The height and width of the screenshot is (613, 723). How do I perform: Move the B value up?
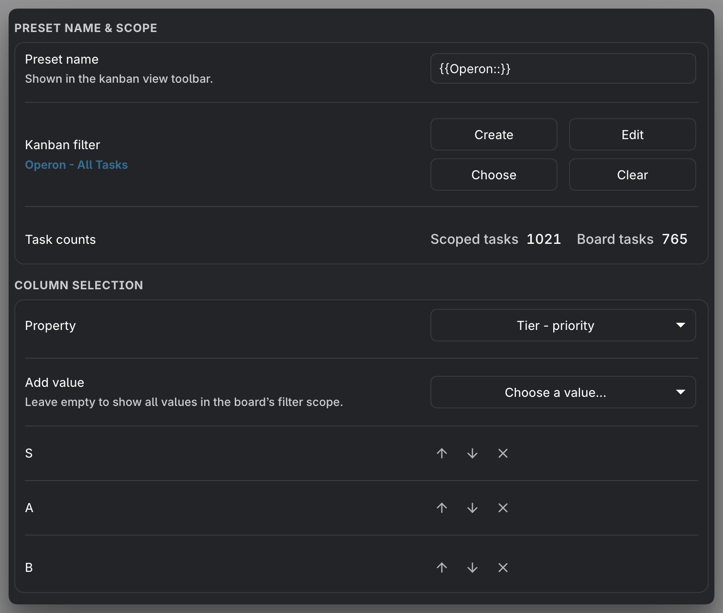pyautogui.click(x=442, y=568)
